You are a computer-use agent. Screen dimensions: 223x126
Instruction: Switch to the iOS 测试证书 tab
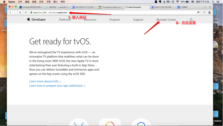(x=85, y=7)
